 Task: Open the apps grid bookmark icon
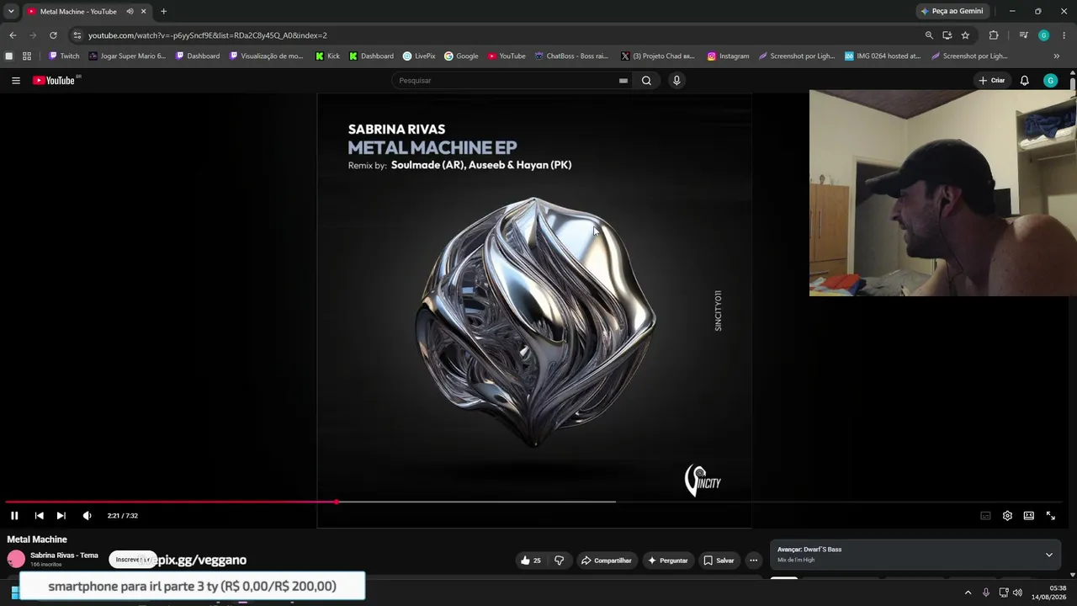27,56
